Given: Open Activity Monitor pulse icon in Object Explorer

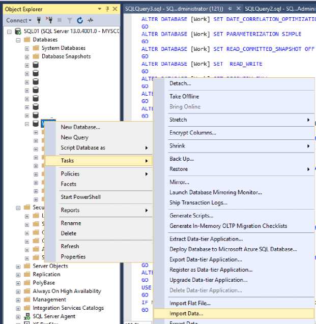Looking at the screenshot, I should click(x=90, y=20).
